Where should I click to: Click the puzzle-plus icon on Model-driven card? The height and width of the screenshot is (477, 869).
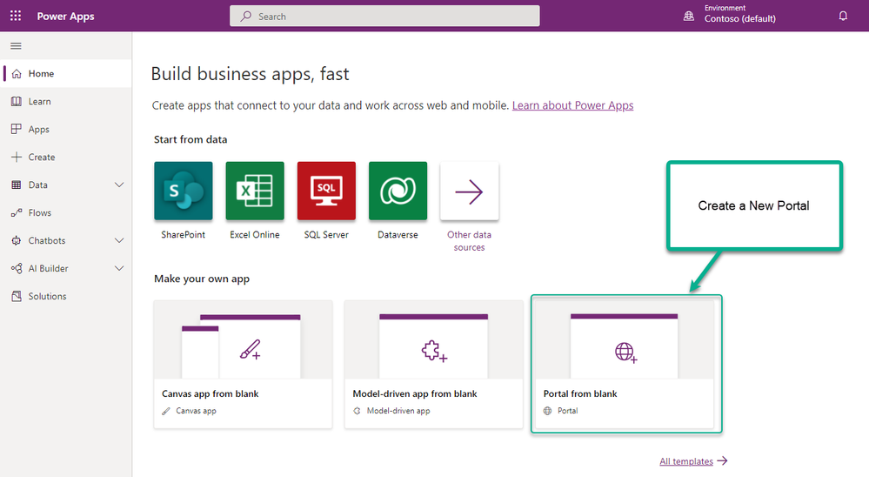coord(434,351)
